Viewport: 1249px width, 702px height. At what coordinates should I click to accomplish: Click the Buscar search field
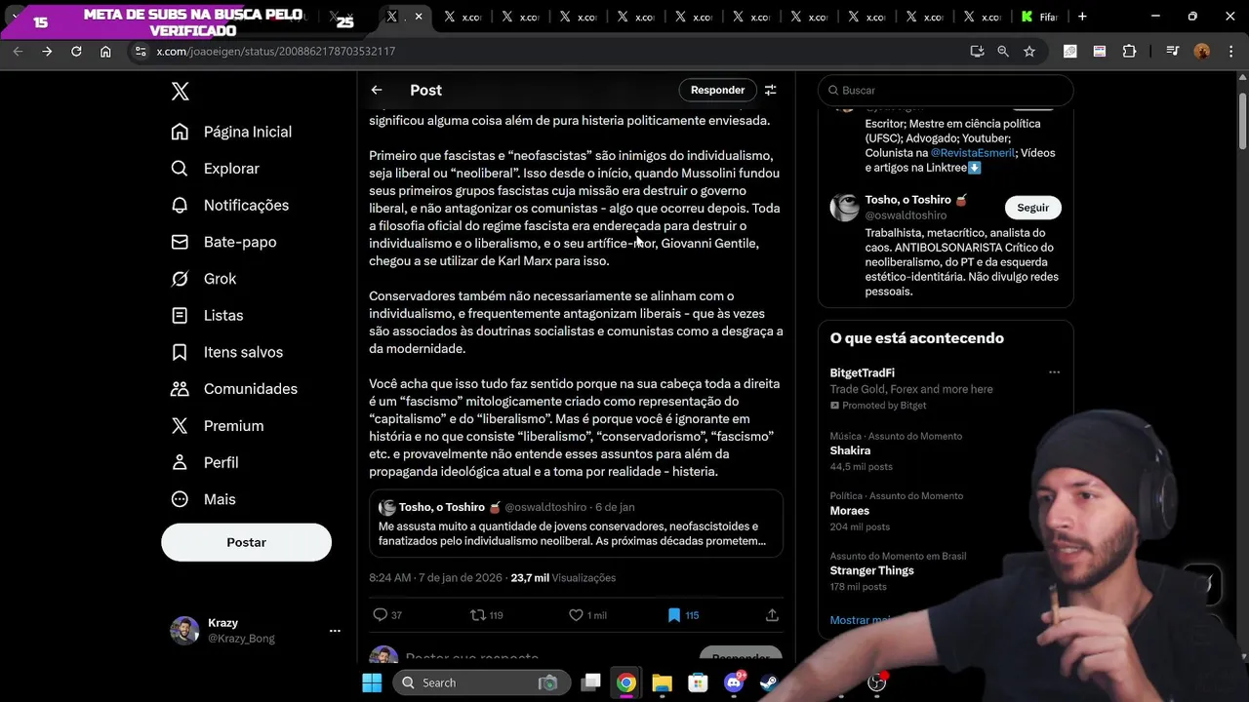tap(946, 90)
